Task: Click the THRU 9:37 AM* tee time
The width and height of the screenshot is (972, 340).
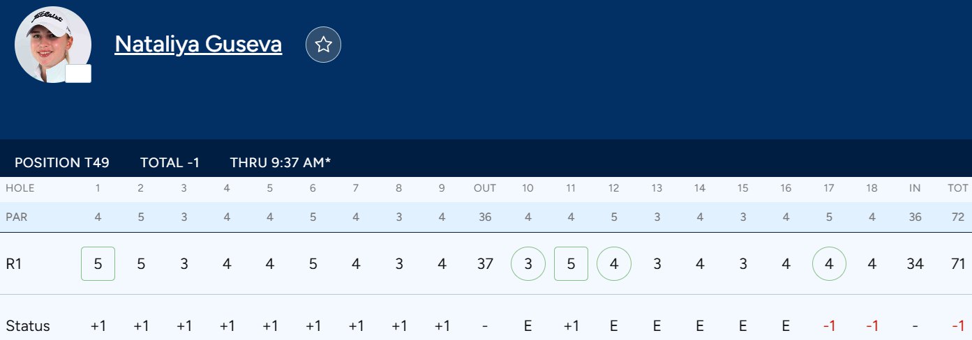Action: (x=281, y=162)
